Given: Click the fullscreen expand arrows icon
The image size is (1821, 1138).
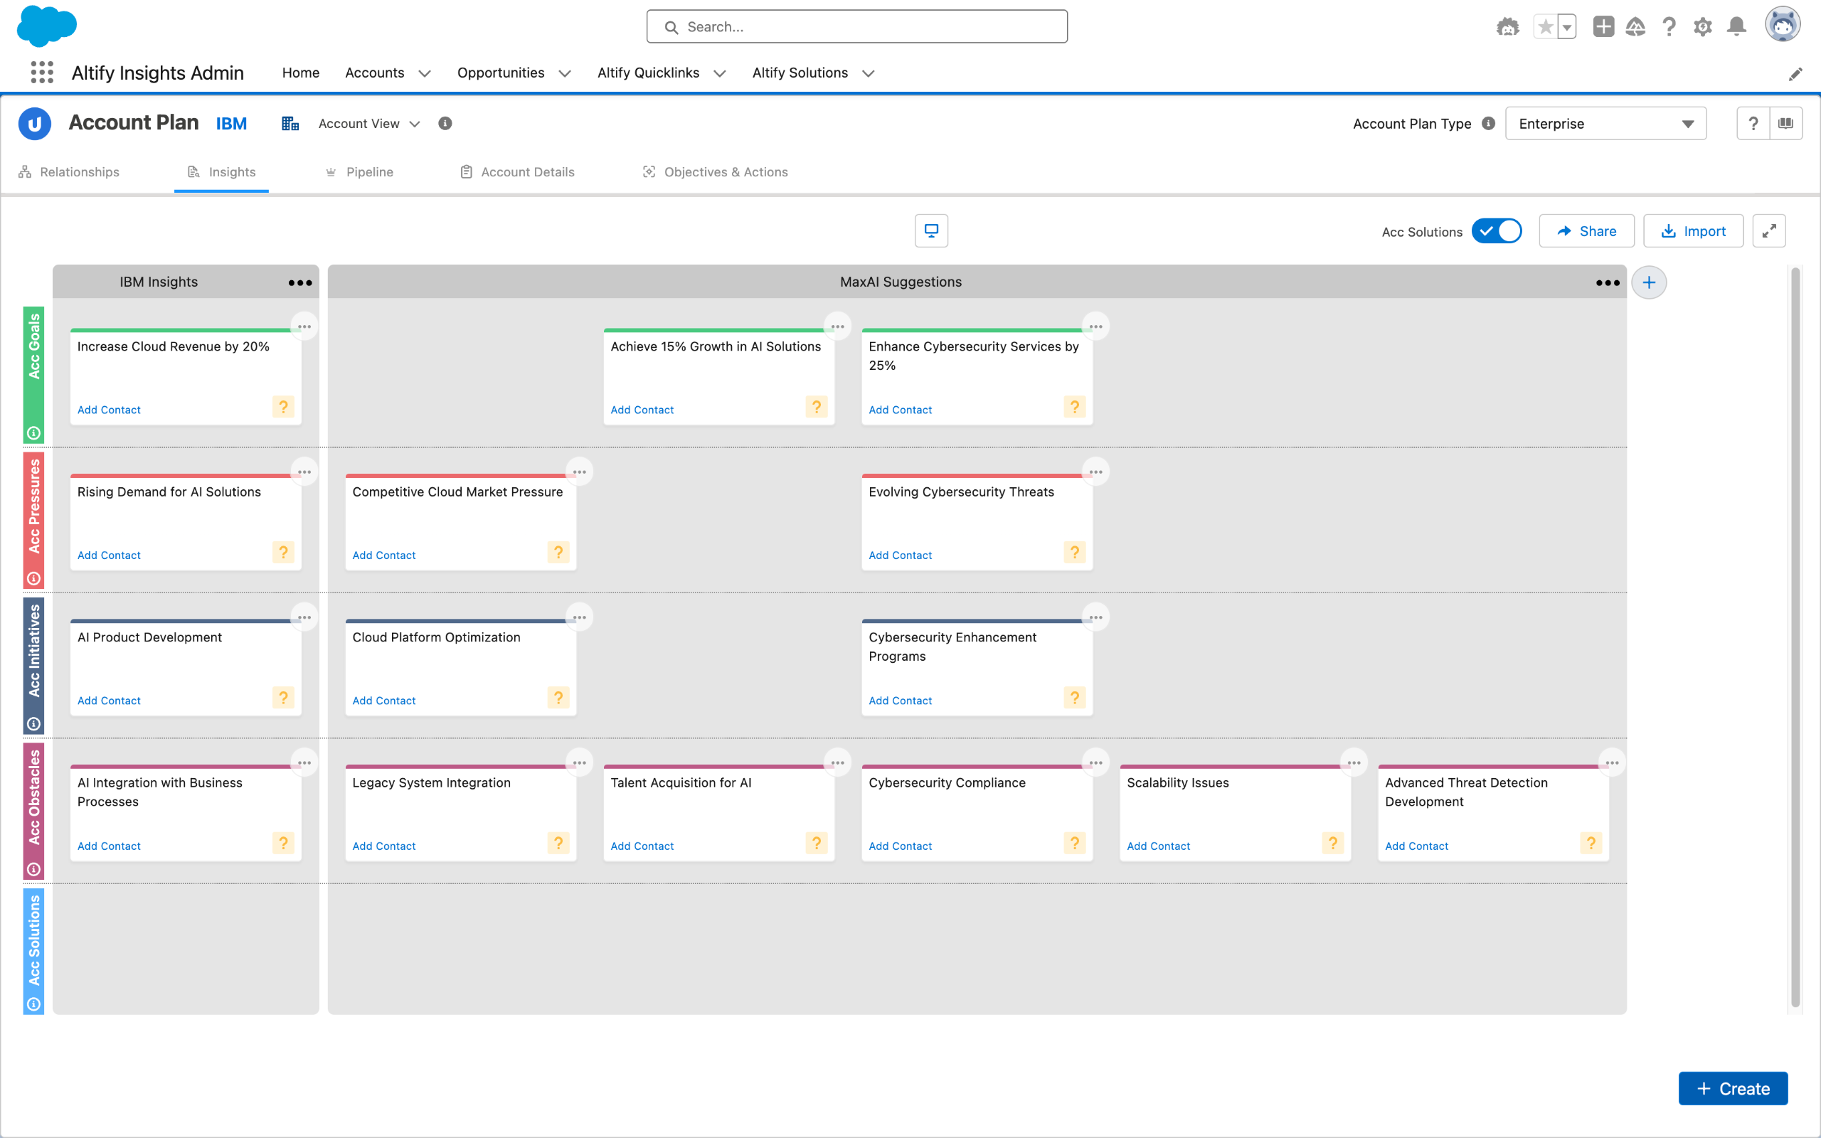Looking at the screenshot, I should (x=1768, y=230).
